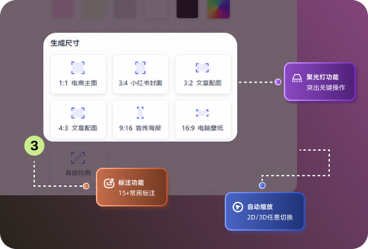
Task: Click the 3:2 landscape frame icon
Action: click(x=202, y=68)
